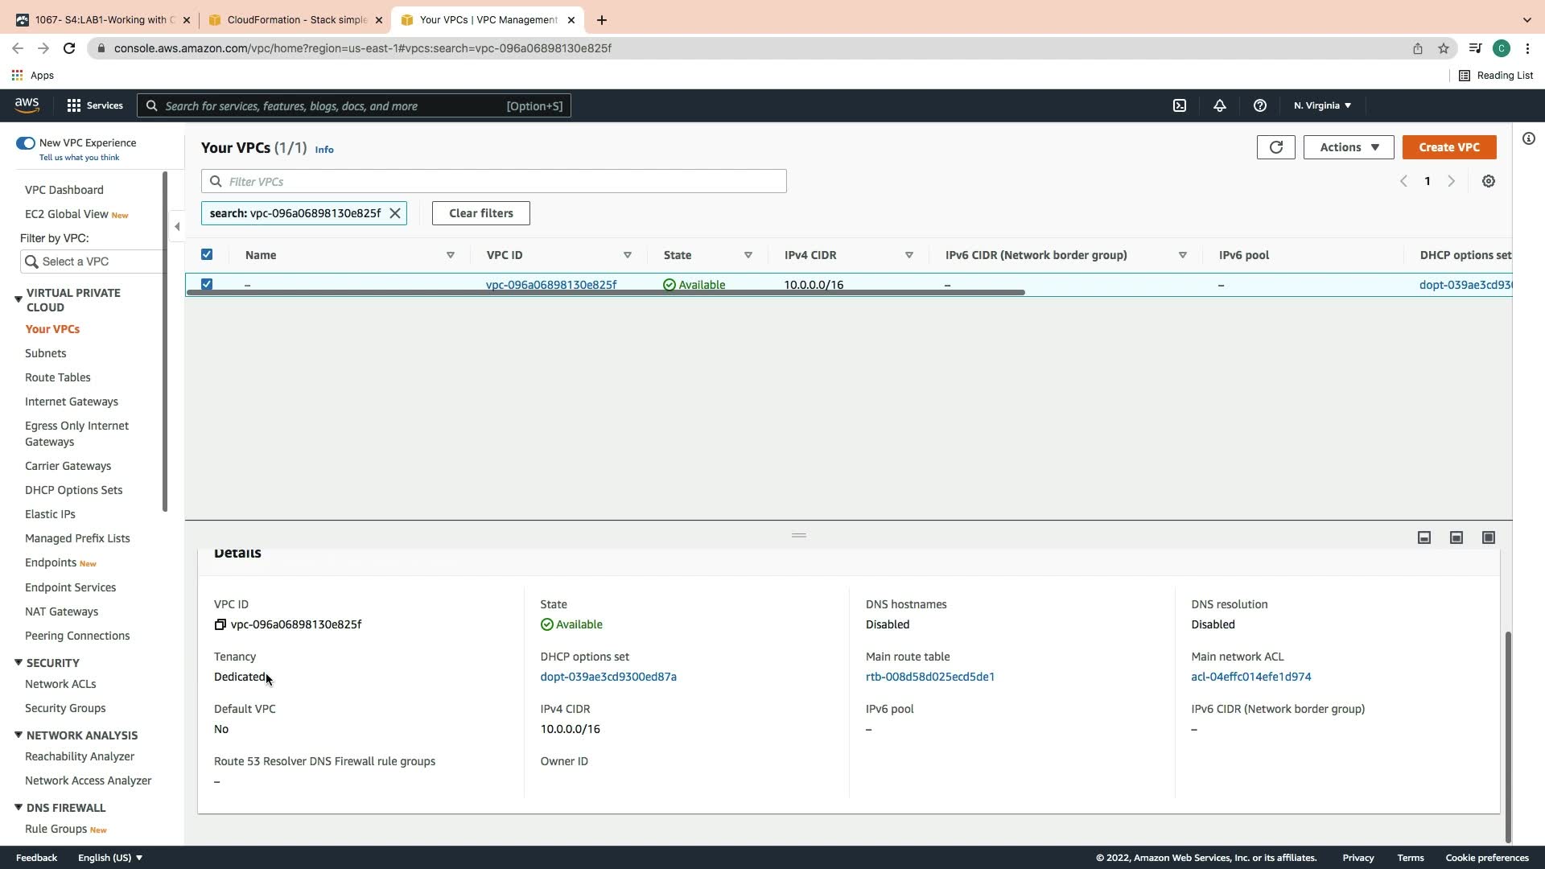Toggle New VPC Experience switch
Viewport: 1545px width, 869px height.
(26, 143)
